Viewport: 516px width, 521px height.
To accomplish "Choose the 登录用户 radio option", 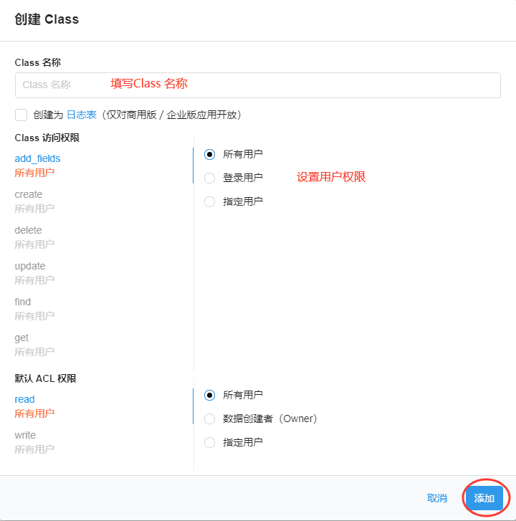I will tap(210, 178).
